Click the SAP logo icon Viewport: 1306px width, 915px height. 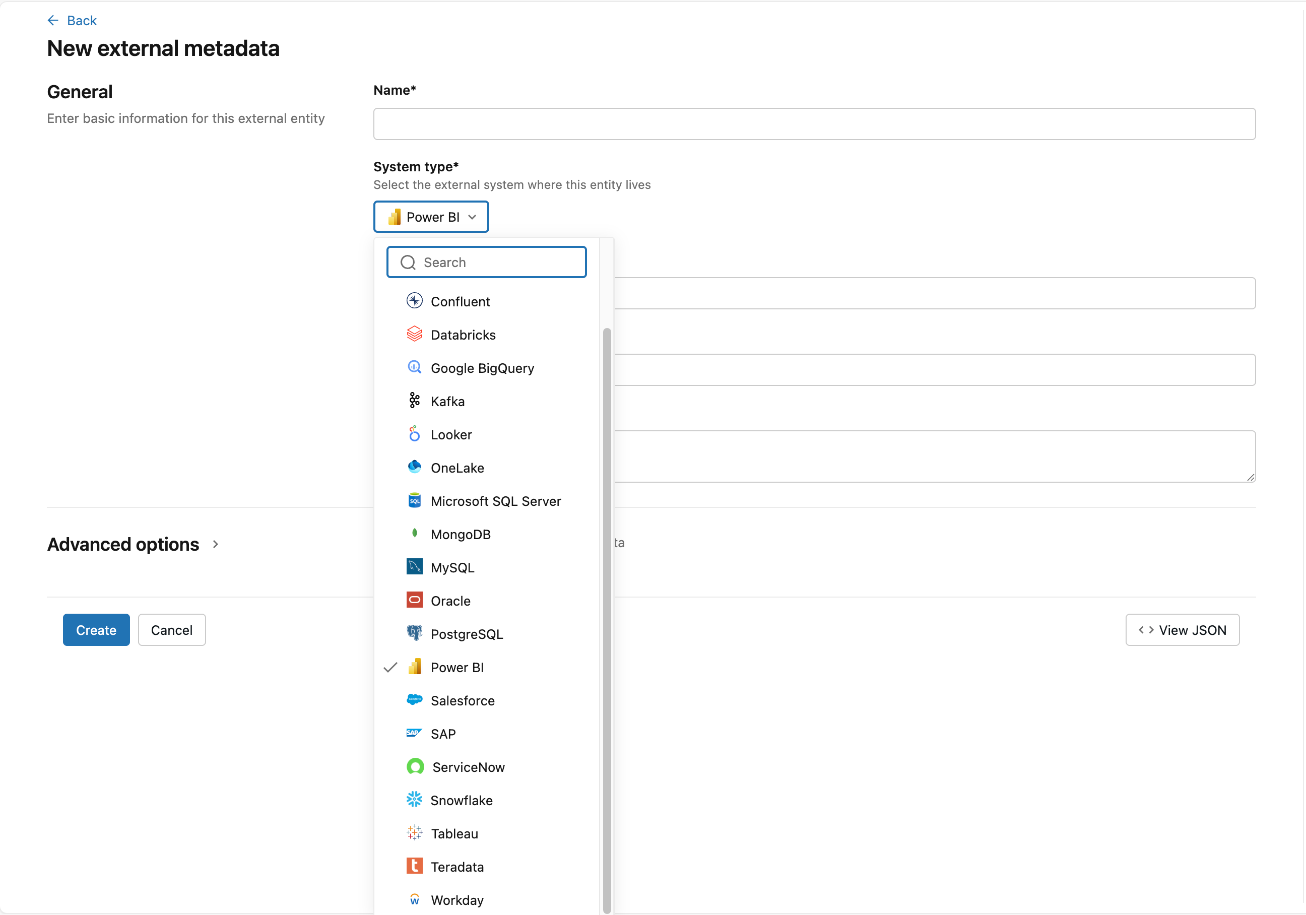click(414, 733)
